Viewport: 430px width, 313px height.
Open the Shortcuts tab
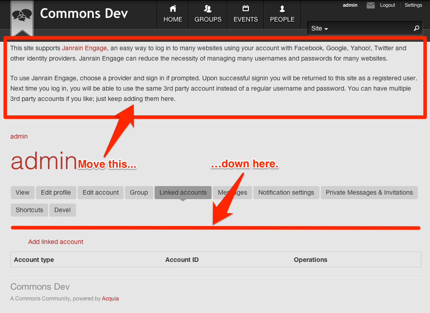pos(29,210)
